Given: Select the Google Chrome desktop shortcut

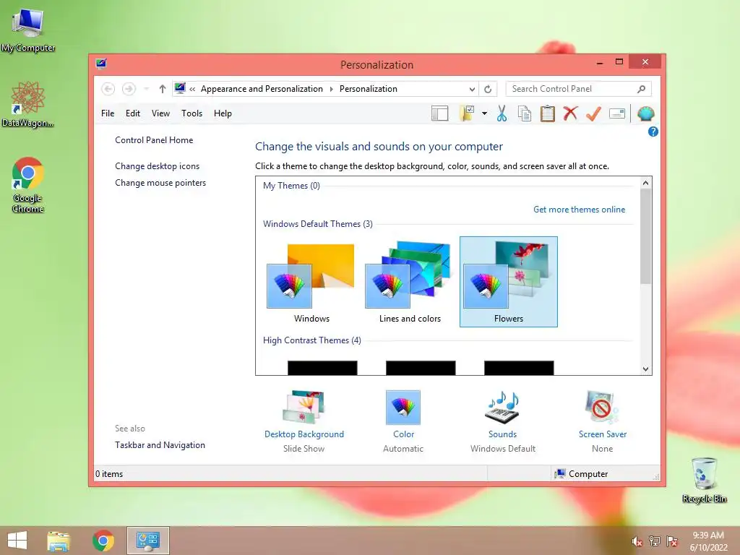Looking at the screenshot, I should click(28, 185).
